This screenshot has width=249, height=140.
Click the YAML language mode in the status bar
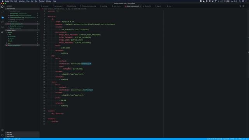240,139
